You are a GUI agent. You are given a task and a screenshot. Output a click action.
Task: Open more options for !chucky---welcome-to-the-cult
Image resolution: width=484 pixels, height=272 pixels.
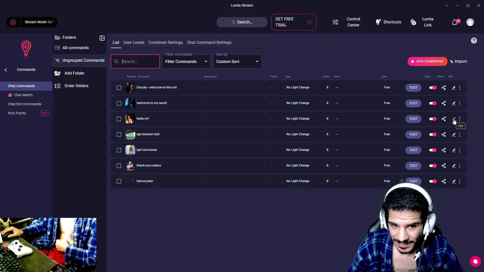pyautogui.click(x=460, y=88)
